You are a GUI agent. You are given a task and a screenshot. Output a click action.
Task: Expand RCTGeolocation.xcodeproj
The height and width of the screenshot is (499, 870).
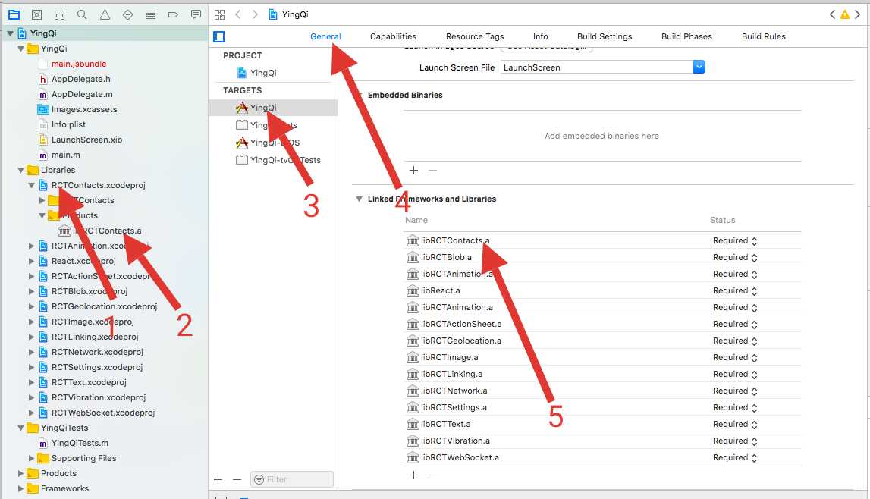click(x=31, y=306)
